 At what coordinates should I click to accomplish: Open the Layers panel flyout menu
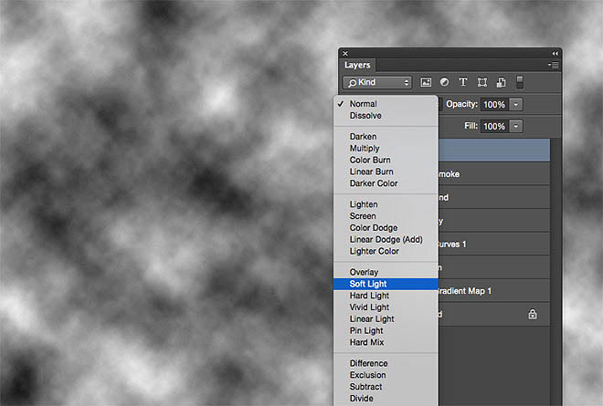[554, 66]
